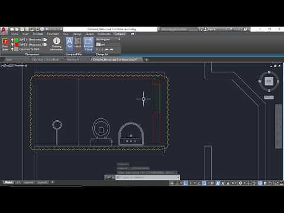
Task: Toggle object snap tracking in status bar
Action: pos(199,183)
